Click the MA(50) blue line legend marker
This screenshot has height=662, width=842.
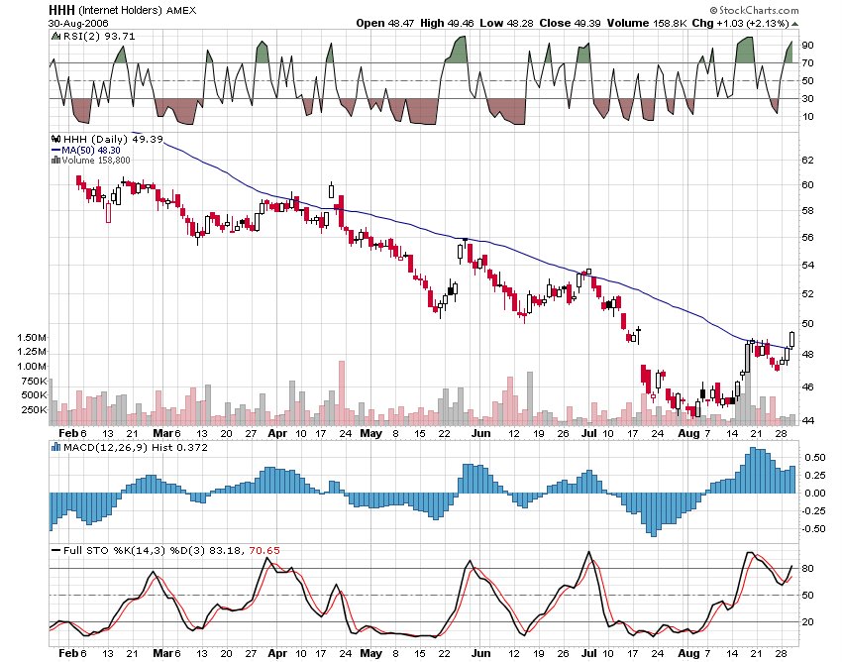point(55,151)
